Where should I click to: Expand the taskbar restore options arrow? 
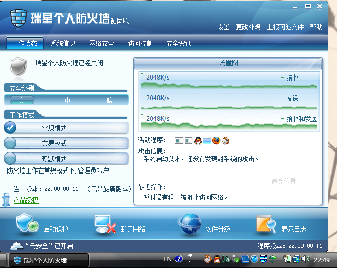(189, 261)
